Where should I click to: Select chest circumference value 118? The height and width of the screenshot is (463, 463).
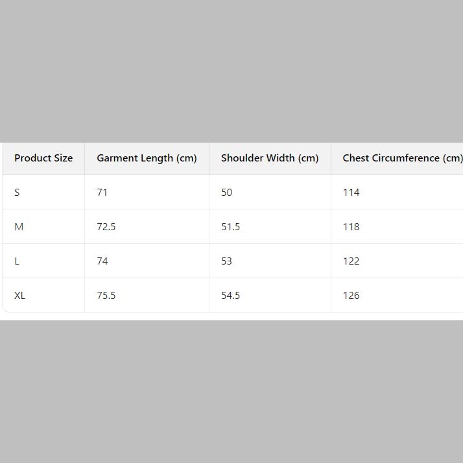coord(351,227)
